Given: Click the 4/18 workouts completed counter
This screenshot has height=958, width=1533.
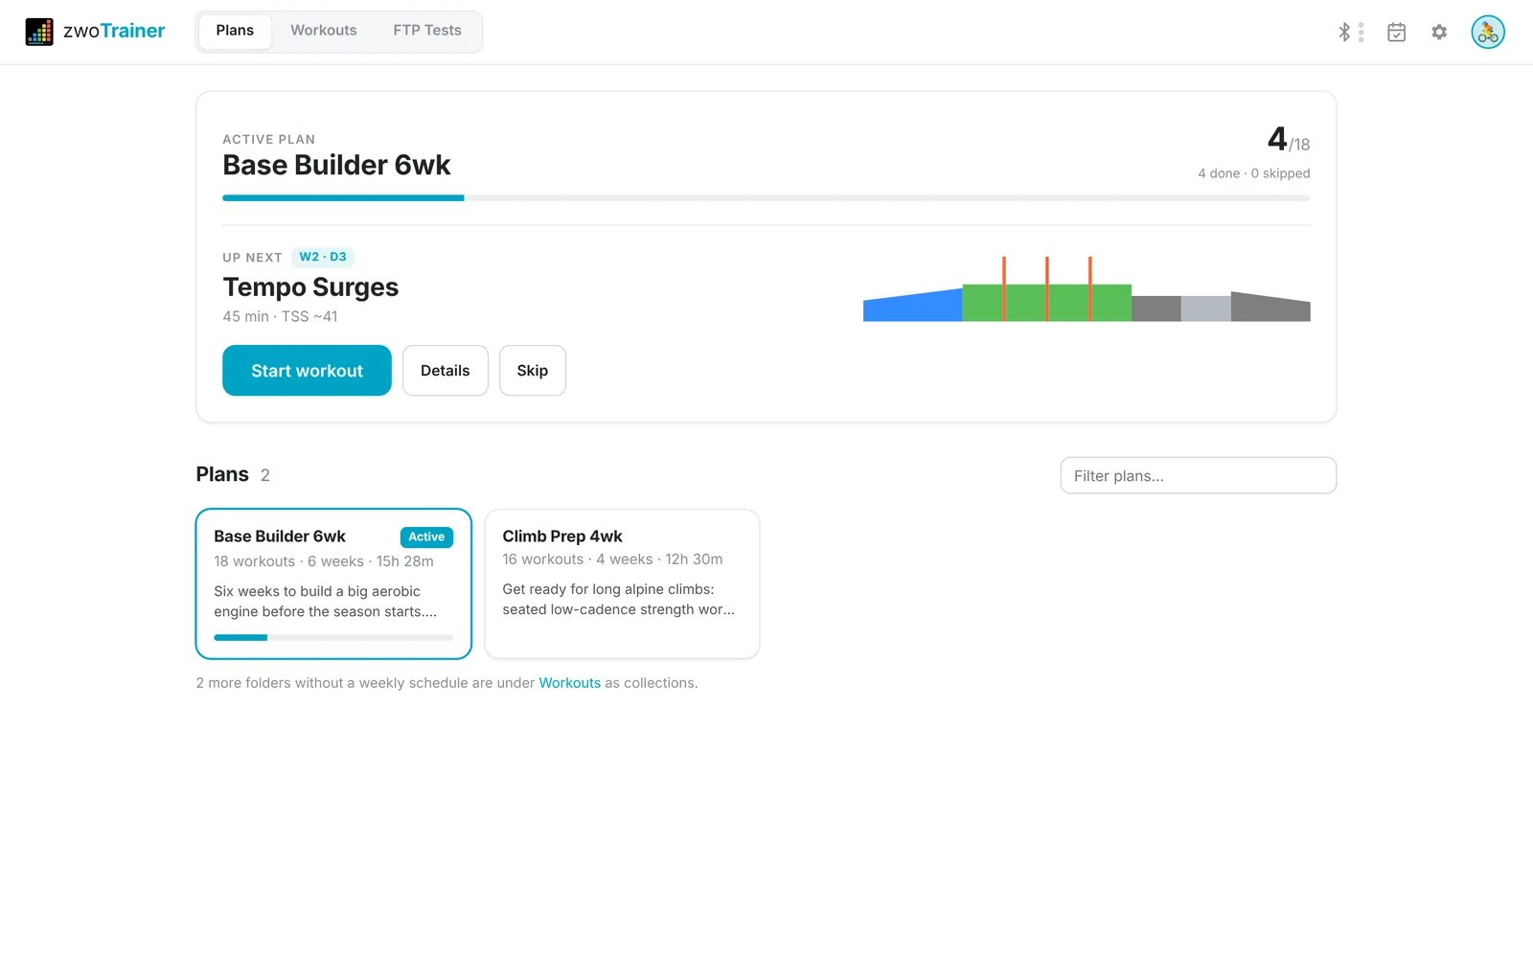Looking at the screenshot, I should coord(1288,140).
